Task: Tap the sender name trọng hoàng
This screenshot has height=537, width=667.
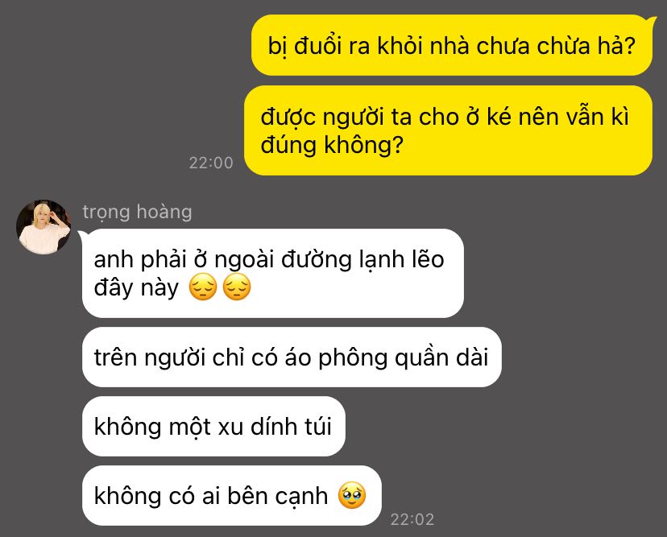Action: pyautogui.click(x=137, y=212)
